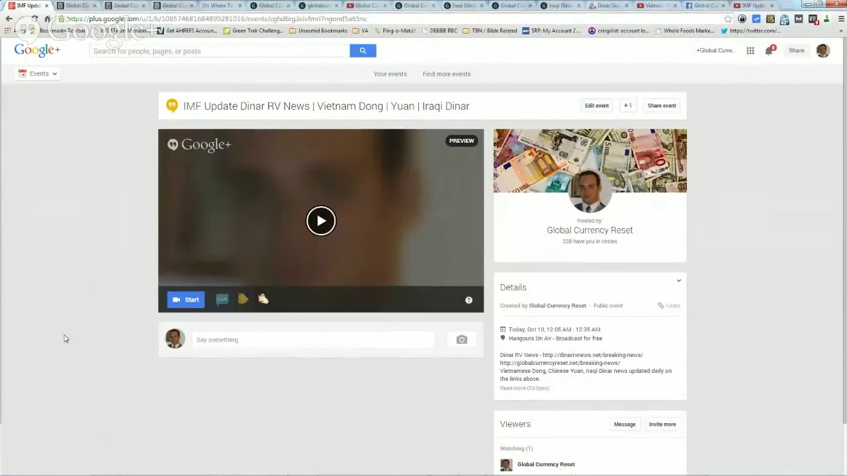This screenshot has width=847, height=476.
Task: Click the host profile photo on the money banner
Action: coord(589,192)
